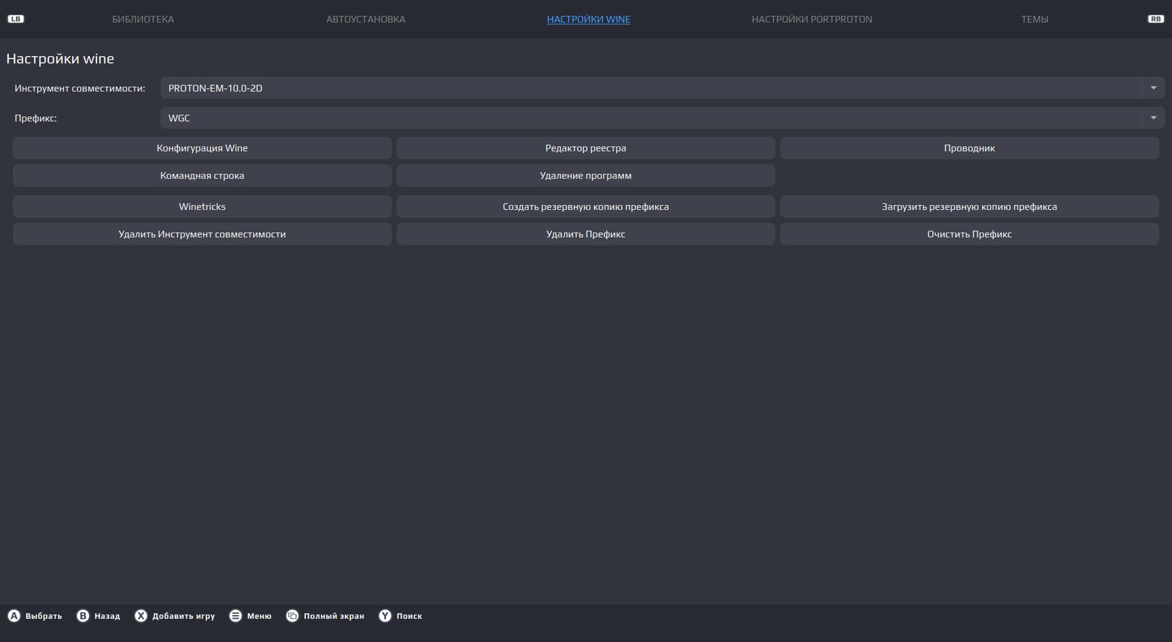1172x642 pixels.
Task: Run Winetricks
Action: coord(202,207)
